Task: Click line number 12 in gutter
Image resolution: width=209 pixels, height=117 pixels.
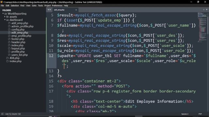Action: pyautogui.click(x=51, y=56)
